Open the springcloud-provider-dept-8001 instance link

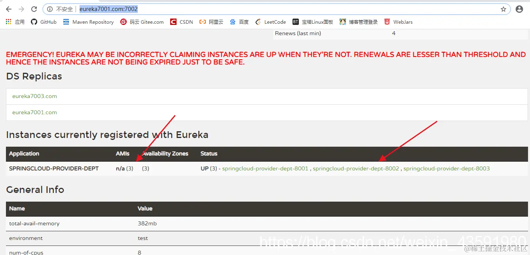click(x=265, y=168)
